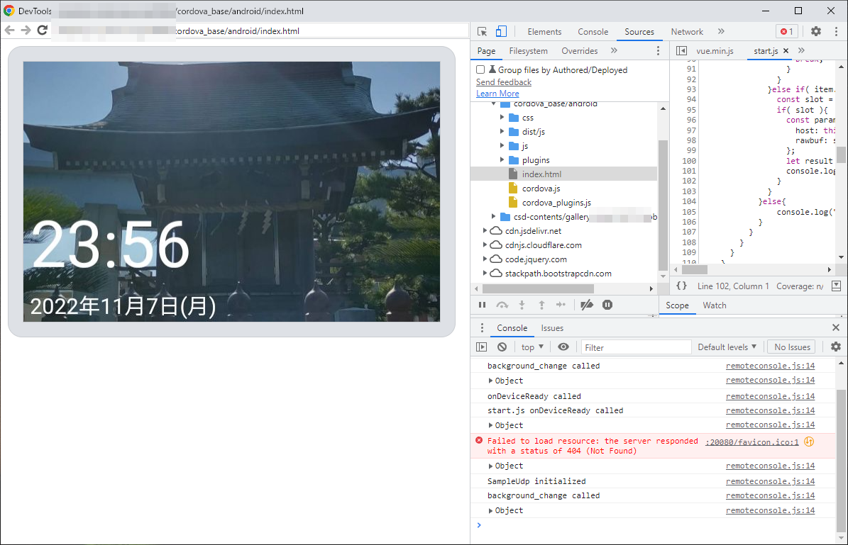Image resolution: width=848 pixels, height=545 pixels.
Task: Toggle the file navigator sidebar icon
Action: [x=681, y=51]
